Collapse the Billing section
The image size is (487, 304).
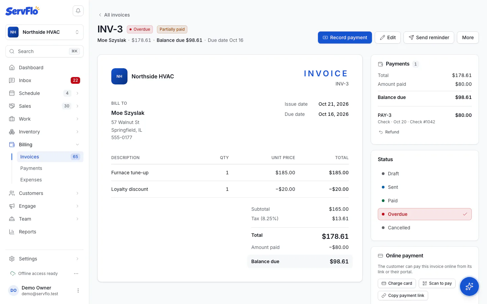pyautogui.click(x=77, y=145)
